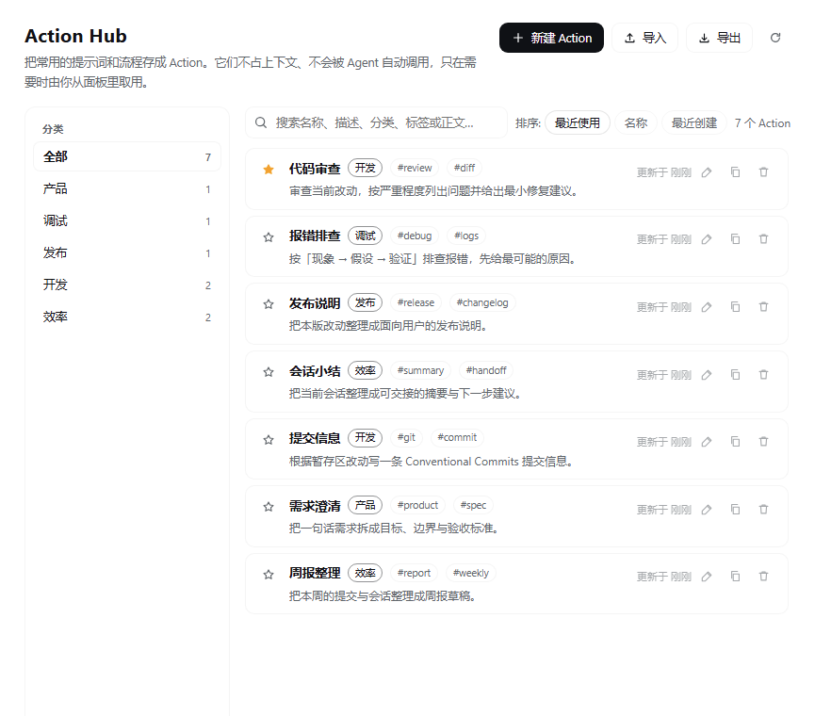This screenshot has width=815, height=716.
Task: Select the 全部 category
Action: (x=127, y=156)
